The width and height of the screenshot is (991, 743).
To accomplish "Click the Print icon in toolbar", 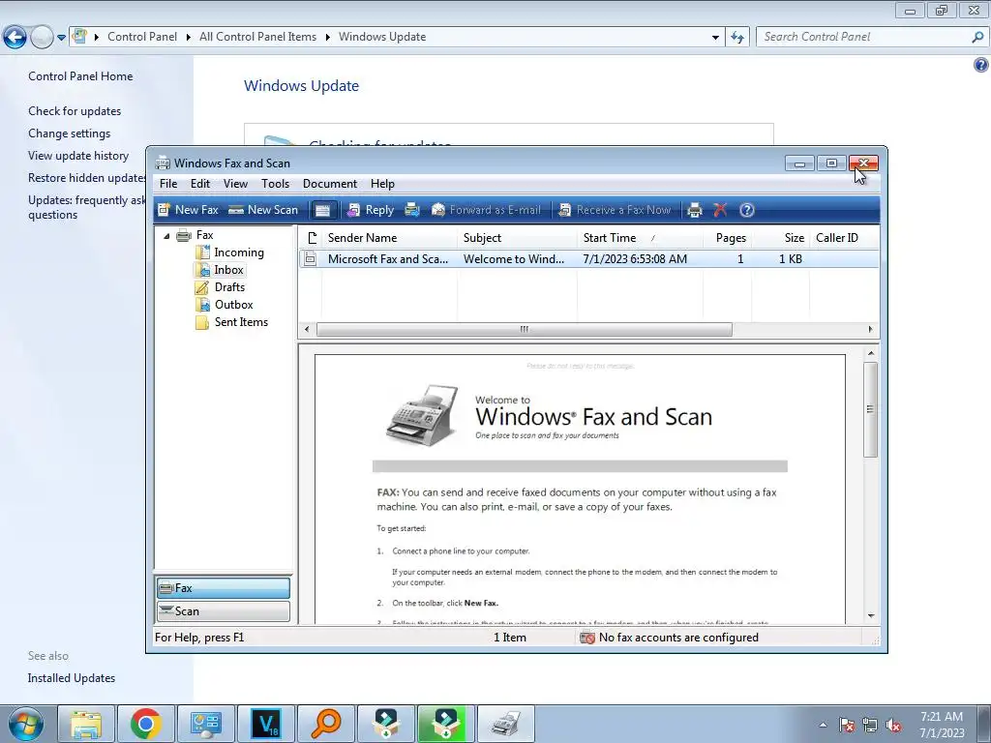I will coord(695,210).
